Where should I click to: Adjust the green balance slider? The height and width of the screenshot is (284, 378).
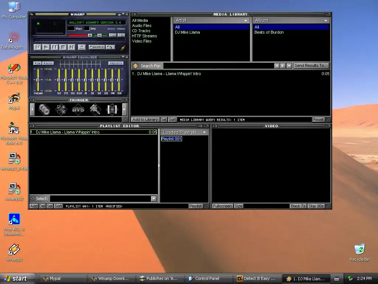(x=100, y=35)
